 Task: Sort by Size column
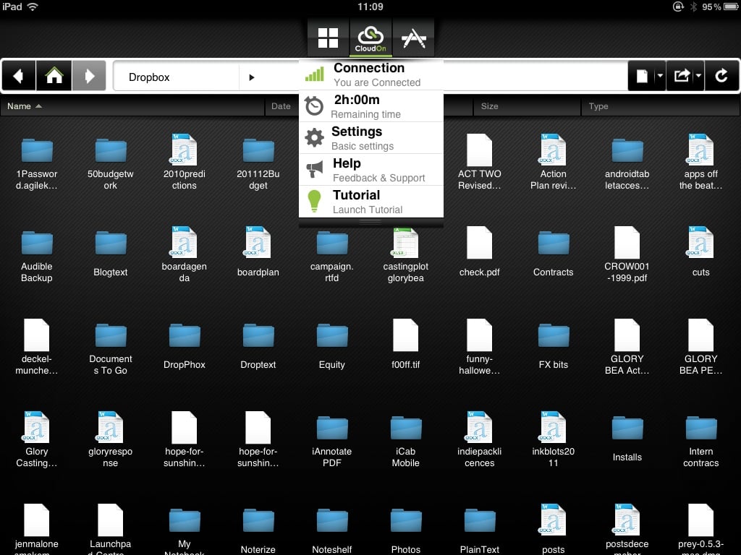pyautogui.click(x=527, y=106)
